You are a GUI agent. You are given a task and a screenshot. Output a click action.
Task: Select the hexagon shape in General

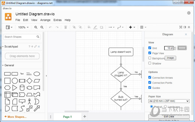coord(7,88)
